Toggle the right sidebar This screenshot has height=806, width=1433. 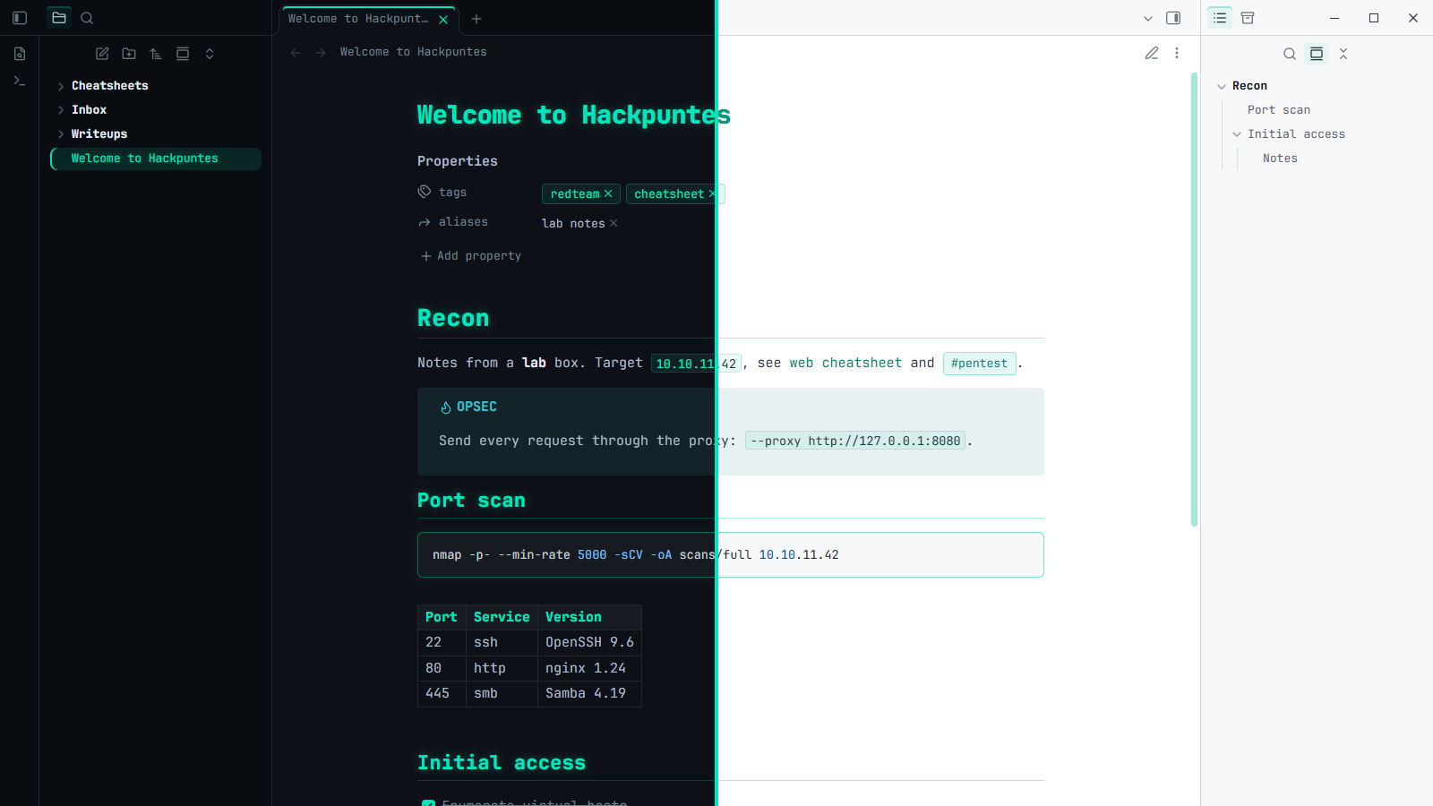[x=1173, y=18]
